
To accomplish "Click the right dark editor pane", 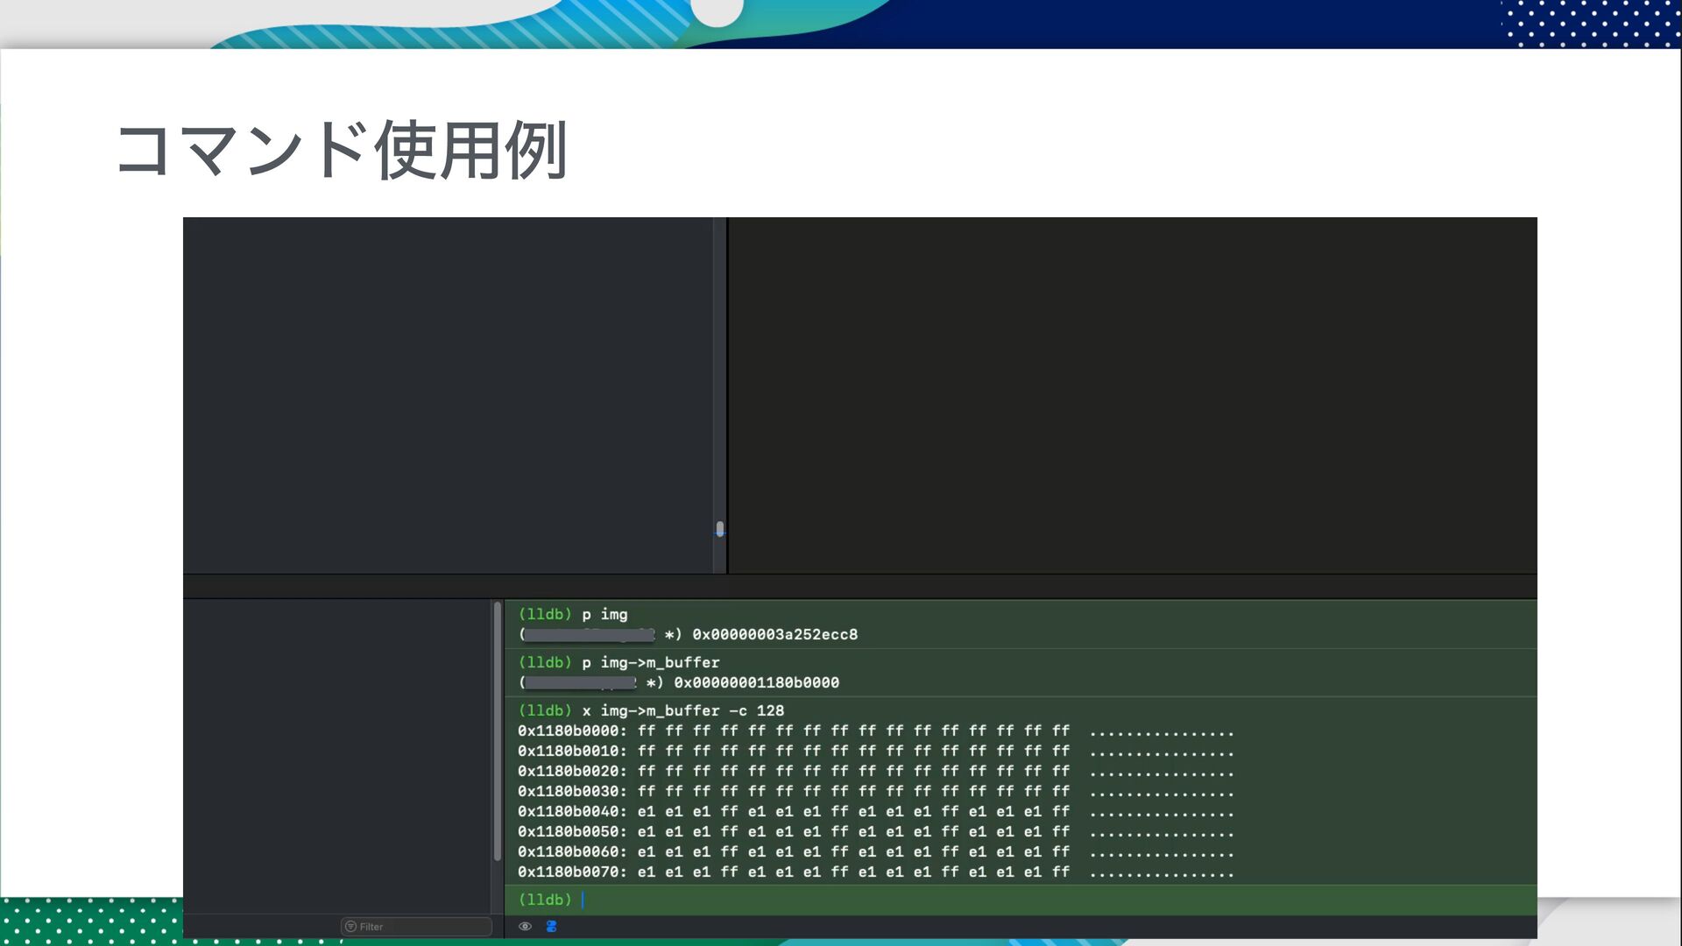I will 1132,394.
